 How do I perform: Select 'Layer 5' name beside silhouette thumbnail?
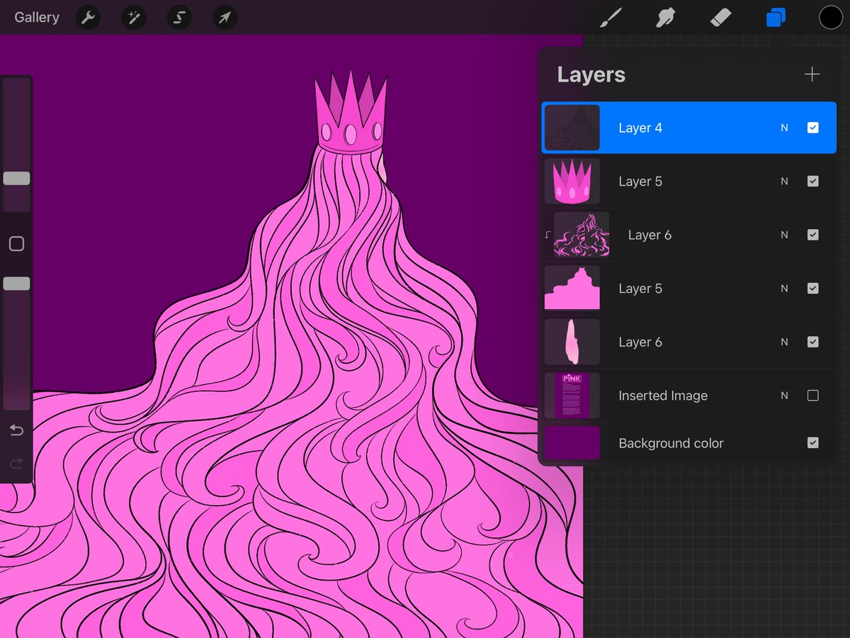pos(640,289)
